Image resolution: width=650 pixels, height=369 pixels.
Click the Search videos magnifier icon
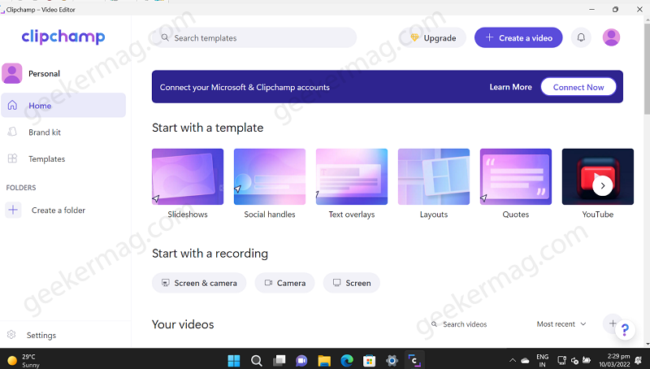pyautogui.click(x=434, y=324)
